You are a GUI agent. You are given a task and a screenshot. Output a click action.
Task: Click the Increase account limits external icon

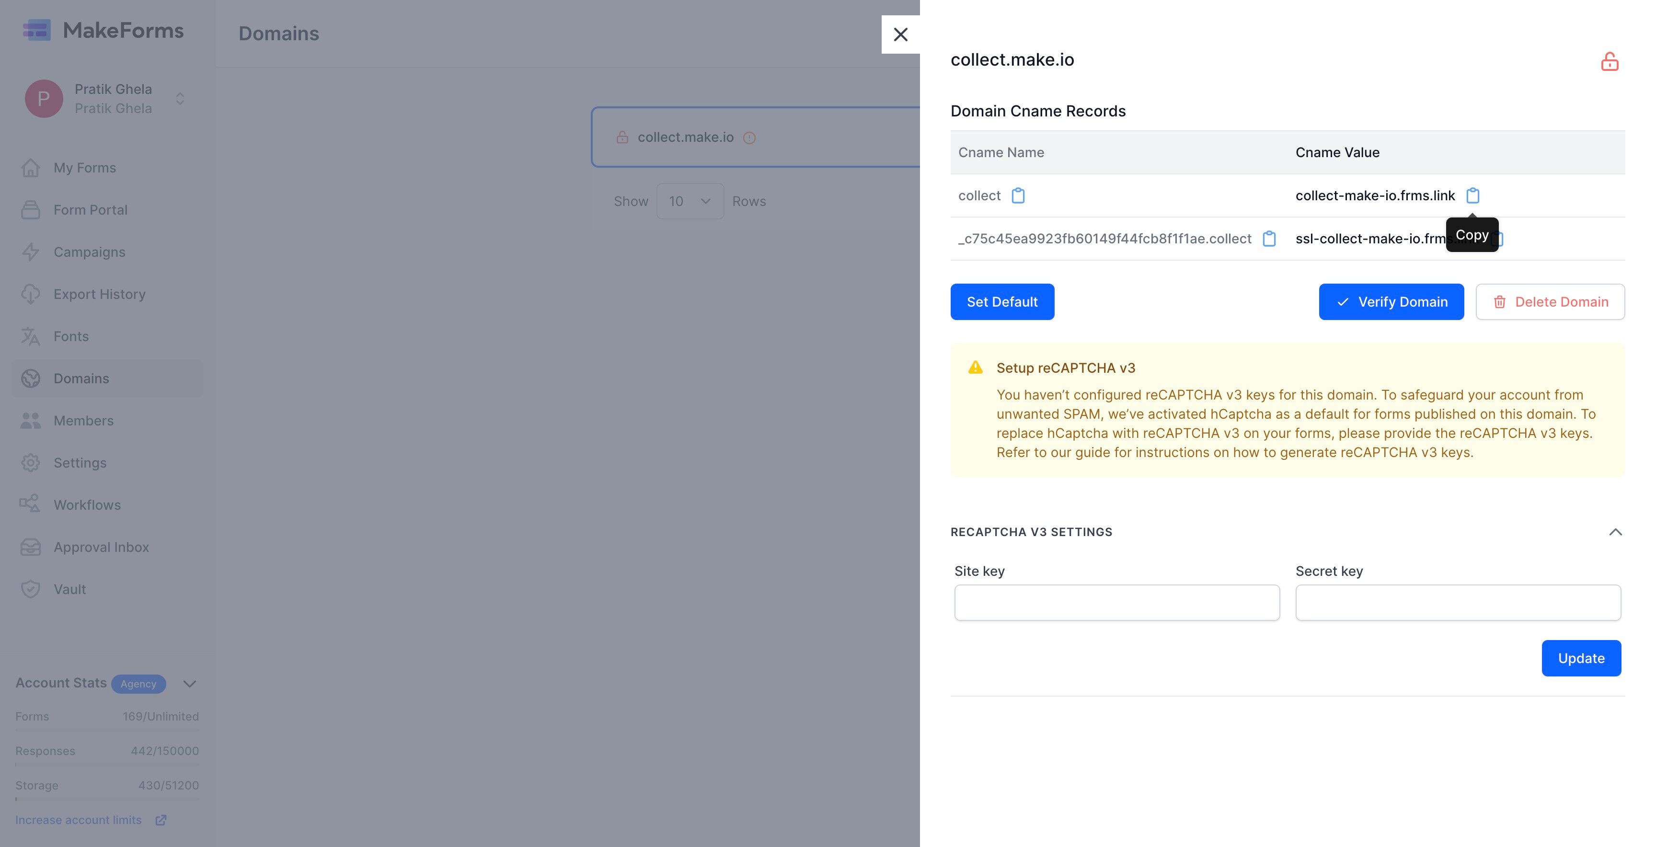point(161,820)
